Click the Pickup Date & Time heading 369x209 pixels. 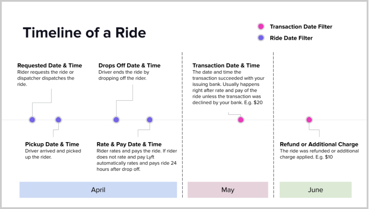(52, 144)
